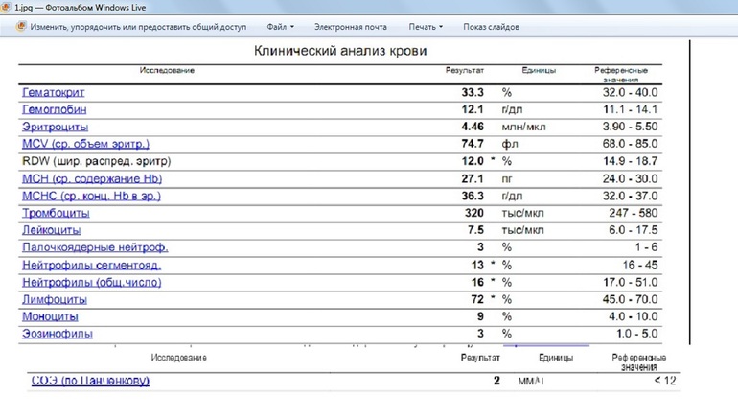Open the MCH (ср. содержание Hb) link
This screenshot has height=419, width=738.
pyautogui.click(x=91, y=178)
